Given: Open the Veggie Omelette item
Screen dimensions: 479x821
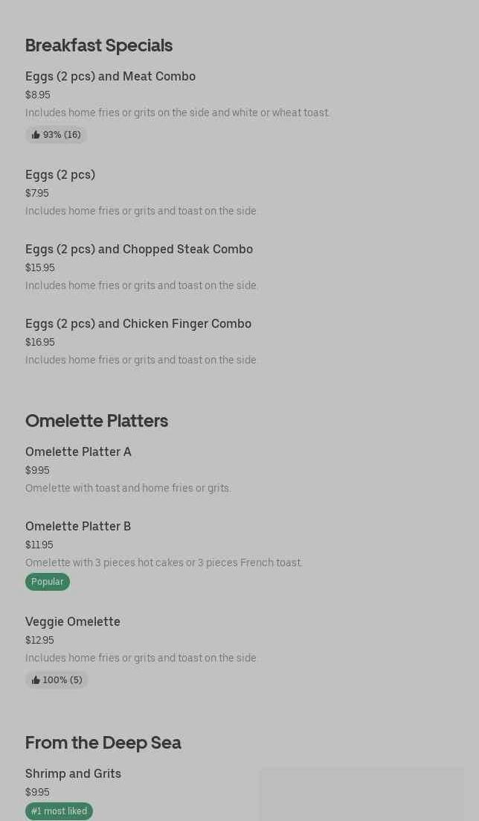Looking at the screenshot, I should point(73,621).
